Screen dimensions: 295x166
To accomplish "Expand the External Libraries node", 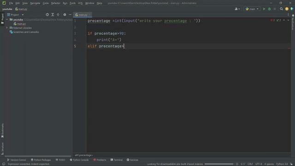I will tap(7, 28).
